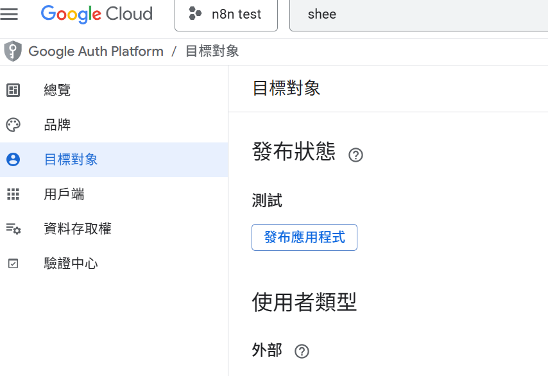
Task: Click the 品牌 palette icon
Action: click(13, 125)
